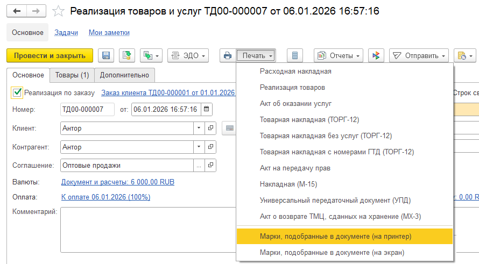Click into the Комментарий text area
This screenshot has width=479, height=264.
(148, 230)
